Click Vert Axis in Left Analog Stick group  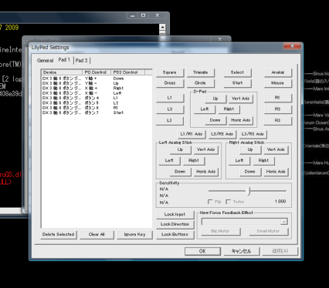[206, 149]
